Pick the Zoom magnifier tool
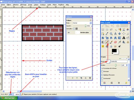Viewport: 134px width, 100px height. tap(111, 34)
